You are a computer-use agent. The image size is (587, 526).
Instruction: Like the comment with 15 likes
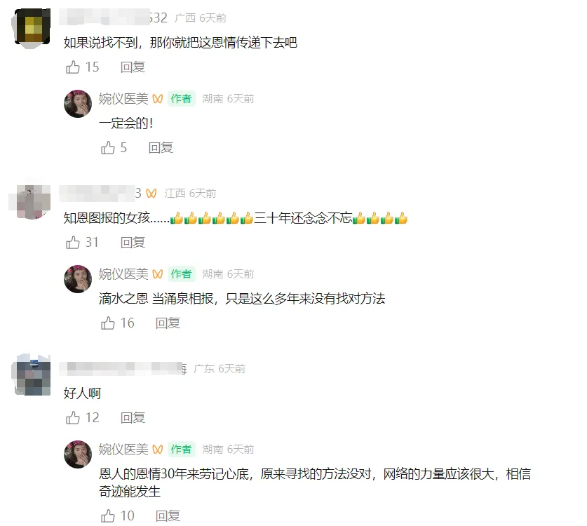[73, 67]
